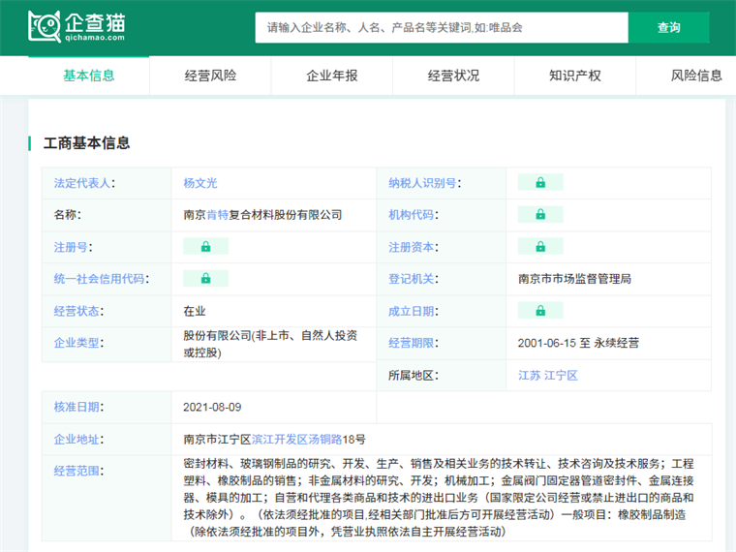Go to the 知识产权 tab
This screenshot has width=736, height=552.
[575, 76]
